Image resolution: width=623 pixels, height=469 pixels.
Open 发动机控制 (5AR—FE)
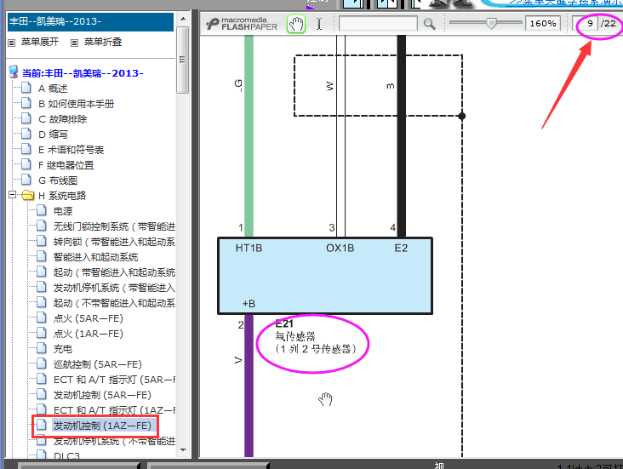102,395
